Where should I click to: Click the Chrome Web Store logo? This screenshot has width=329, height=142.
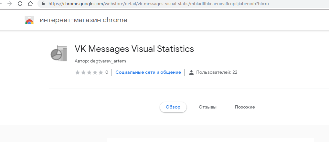tap(29, 20)
